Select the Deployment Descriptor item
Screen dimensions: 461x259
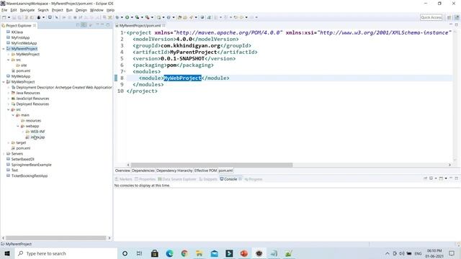click(x=64, y=88)
